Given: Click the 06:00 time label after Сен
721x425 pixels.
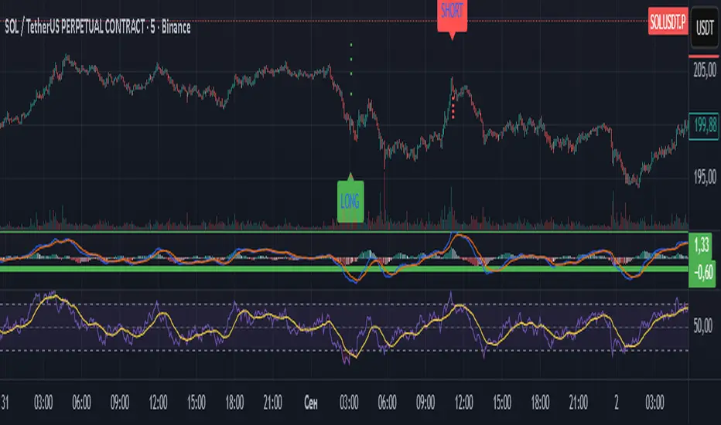Looking at the screenshot, I should [x=387, y=403].
